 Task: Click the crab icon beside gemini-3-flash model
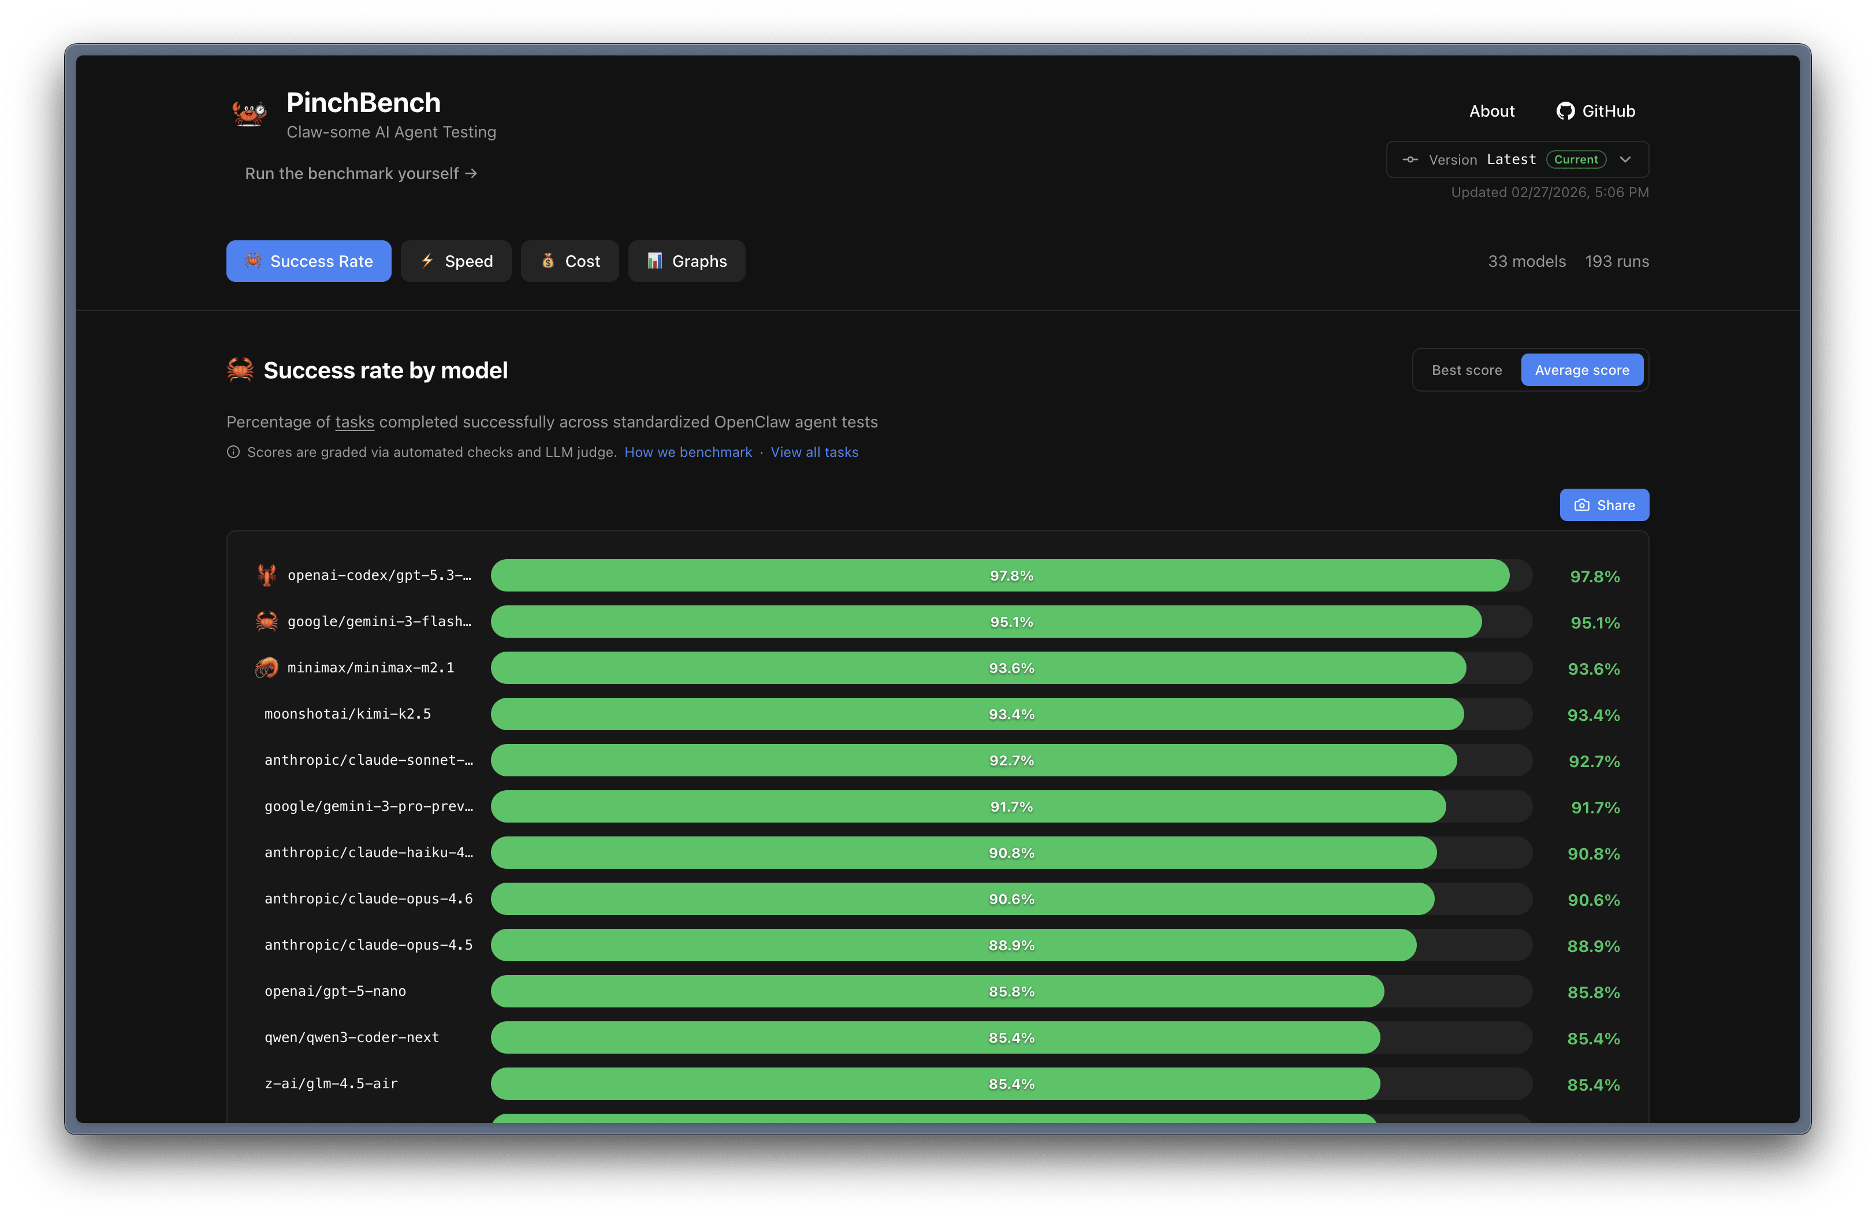click(x=266, y=622)
